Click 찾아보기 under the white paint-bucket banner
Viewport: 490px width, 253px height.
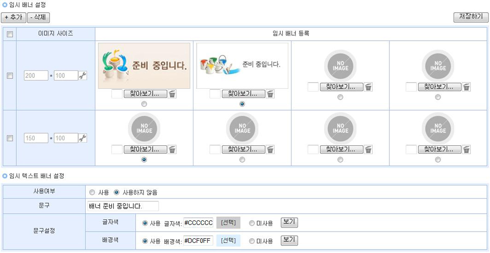[243, 94]
